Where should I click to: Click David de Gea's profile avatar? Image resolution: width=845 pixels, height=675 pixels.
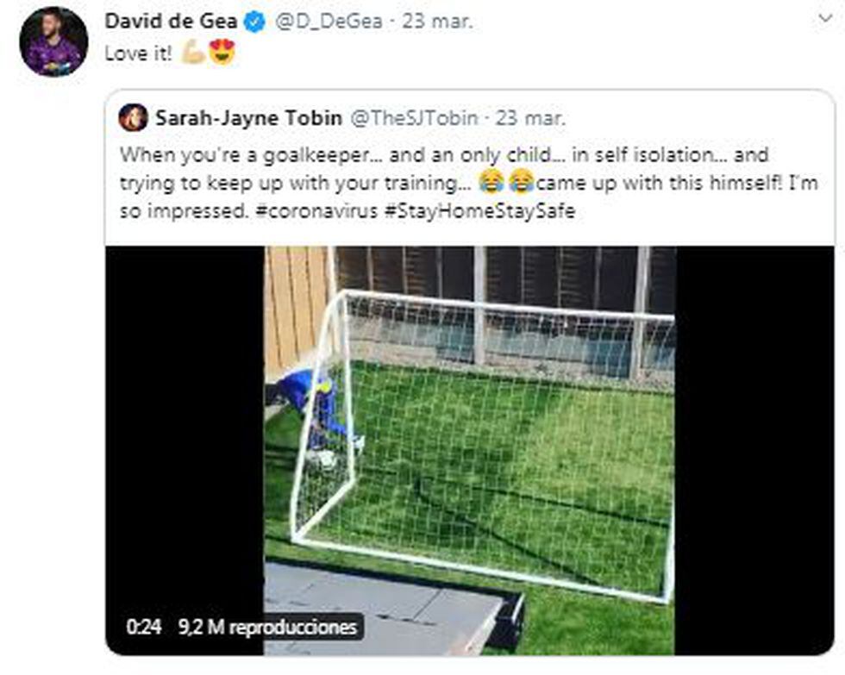[x=53, y=41]
